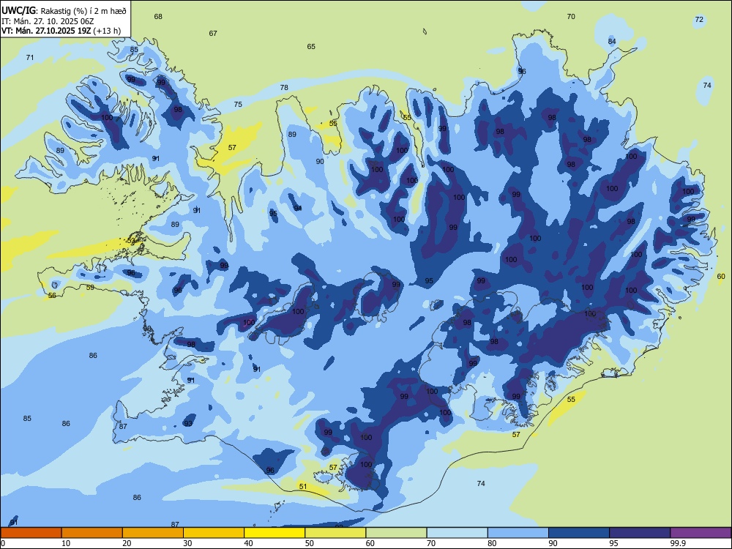
Task: Select the legend label '40'
Action: [x=248, y=543]
